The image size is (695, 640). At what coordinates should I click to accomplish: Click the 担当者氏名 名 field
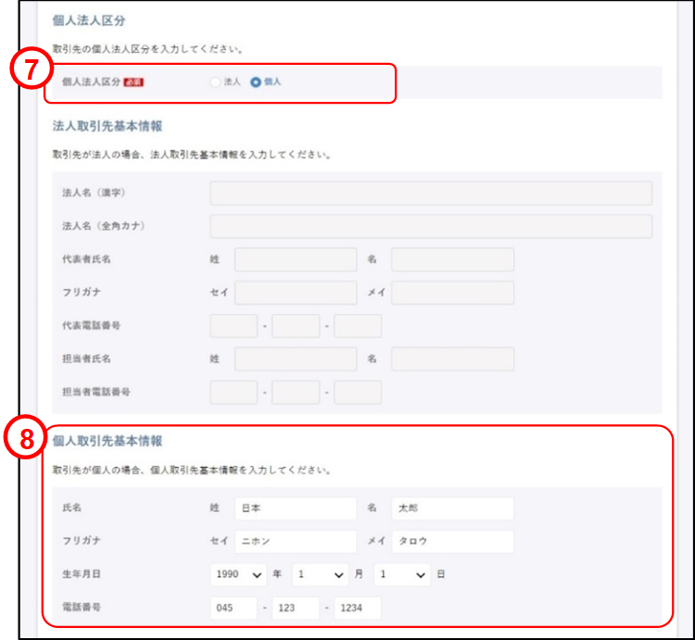452,359
